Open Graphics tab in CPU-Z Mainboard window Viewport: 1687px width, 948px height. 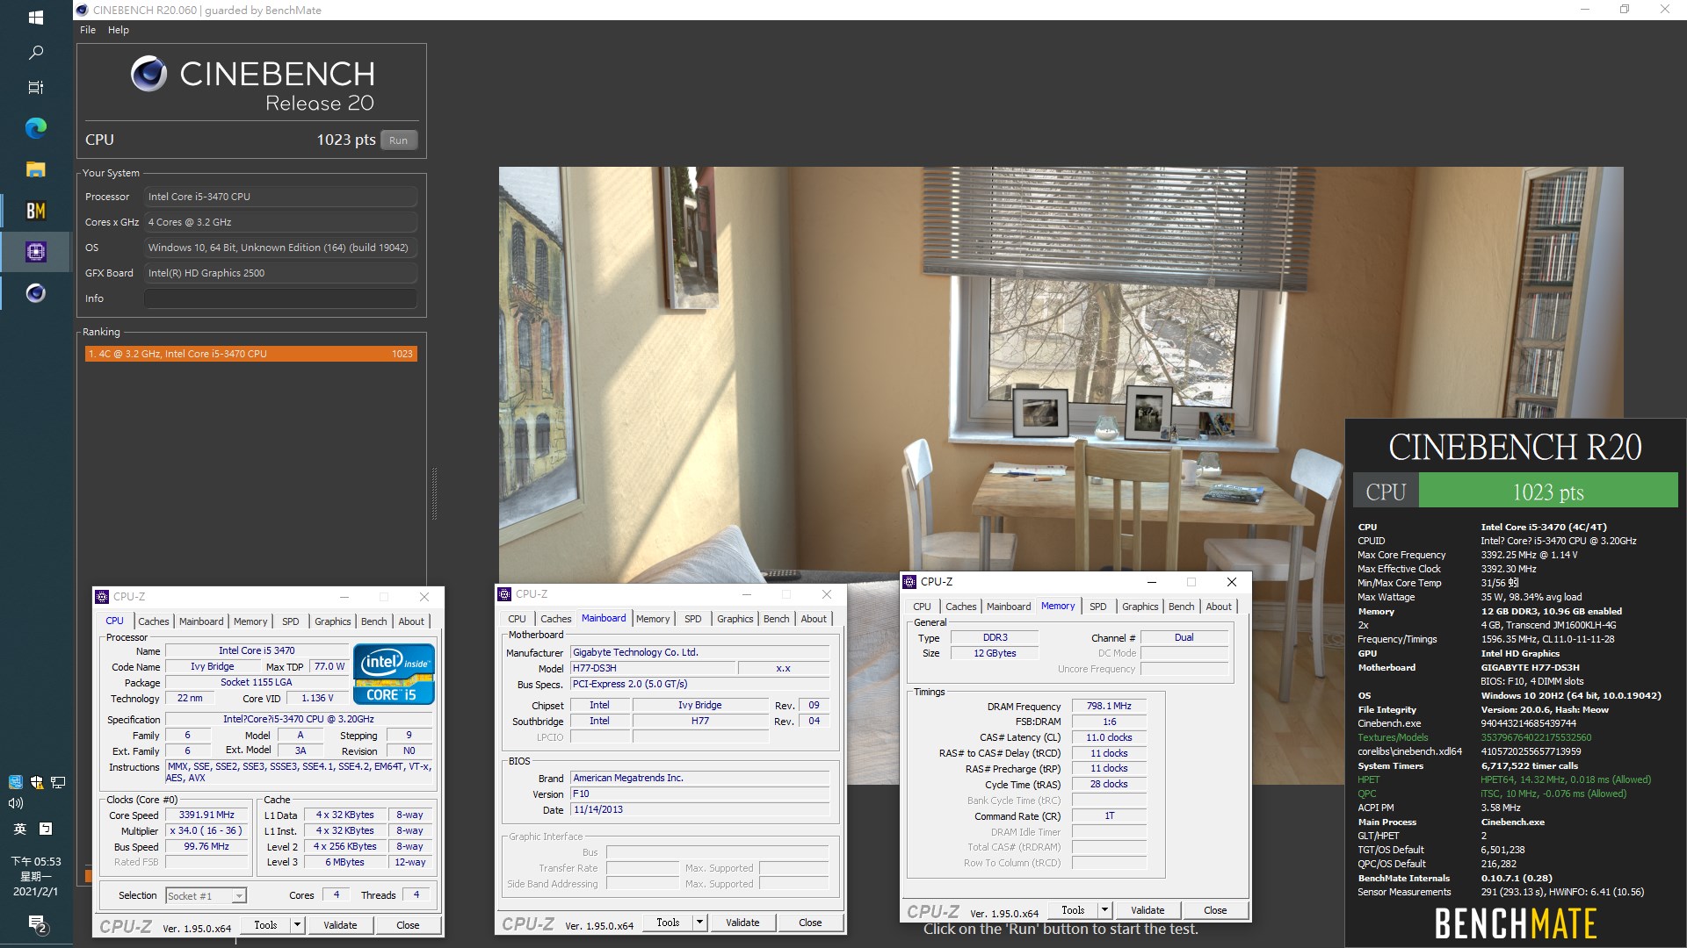click(x=735, y=619)
